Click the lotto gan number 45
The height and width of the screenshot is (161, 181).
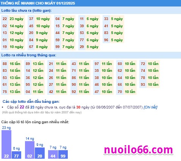[31, 26]
